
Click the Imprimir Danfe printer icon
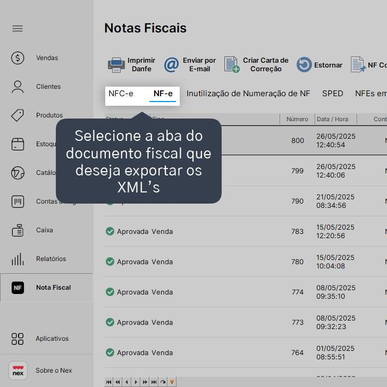pos(116,65)
